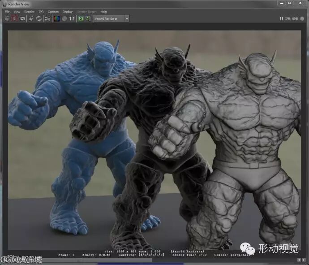The width and height of the screenshot is (309, 265).
Task: Open the File menu
Action: pyautogui.click(x=7, y=12)
